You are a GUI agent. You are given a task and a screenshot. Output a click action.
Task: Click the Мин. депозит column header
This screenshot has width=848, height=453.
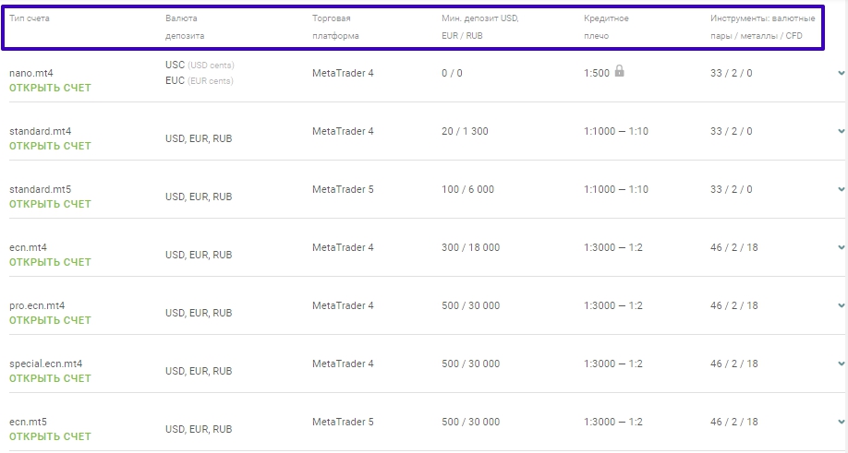tap(479, 27)
